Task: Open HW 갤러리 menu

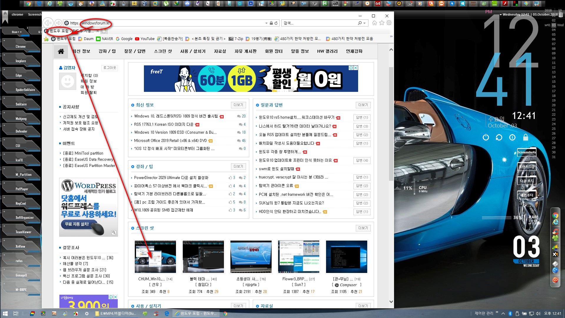Action: click(x=327, y=51)
